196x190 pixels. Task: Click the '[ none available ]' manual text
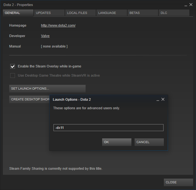click(54, 47)
